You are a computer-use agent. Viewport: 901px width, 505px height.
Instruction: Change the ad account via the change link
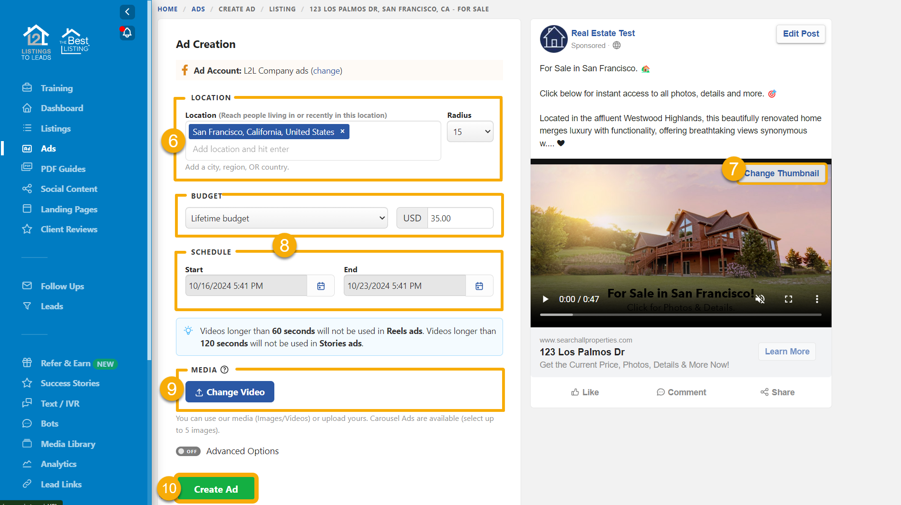point(327,70)
